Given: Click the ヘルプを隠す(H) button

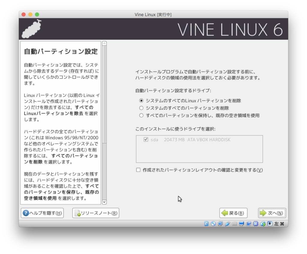Looking at the screenshot, I should tap(42, 213).
